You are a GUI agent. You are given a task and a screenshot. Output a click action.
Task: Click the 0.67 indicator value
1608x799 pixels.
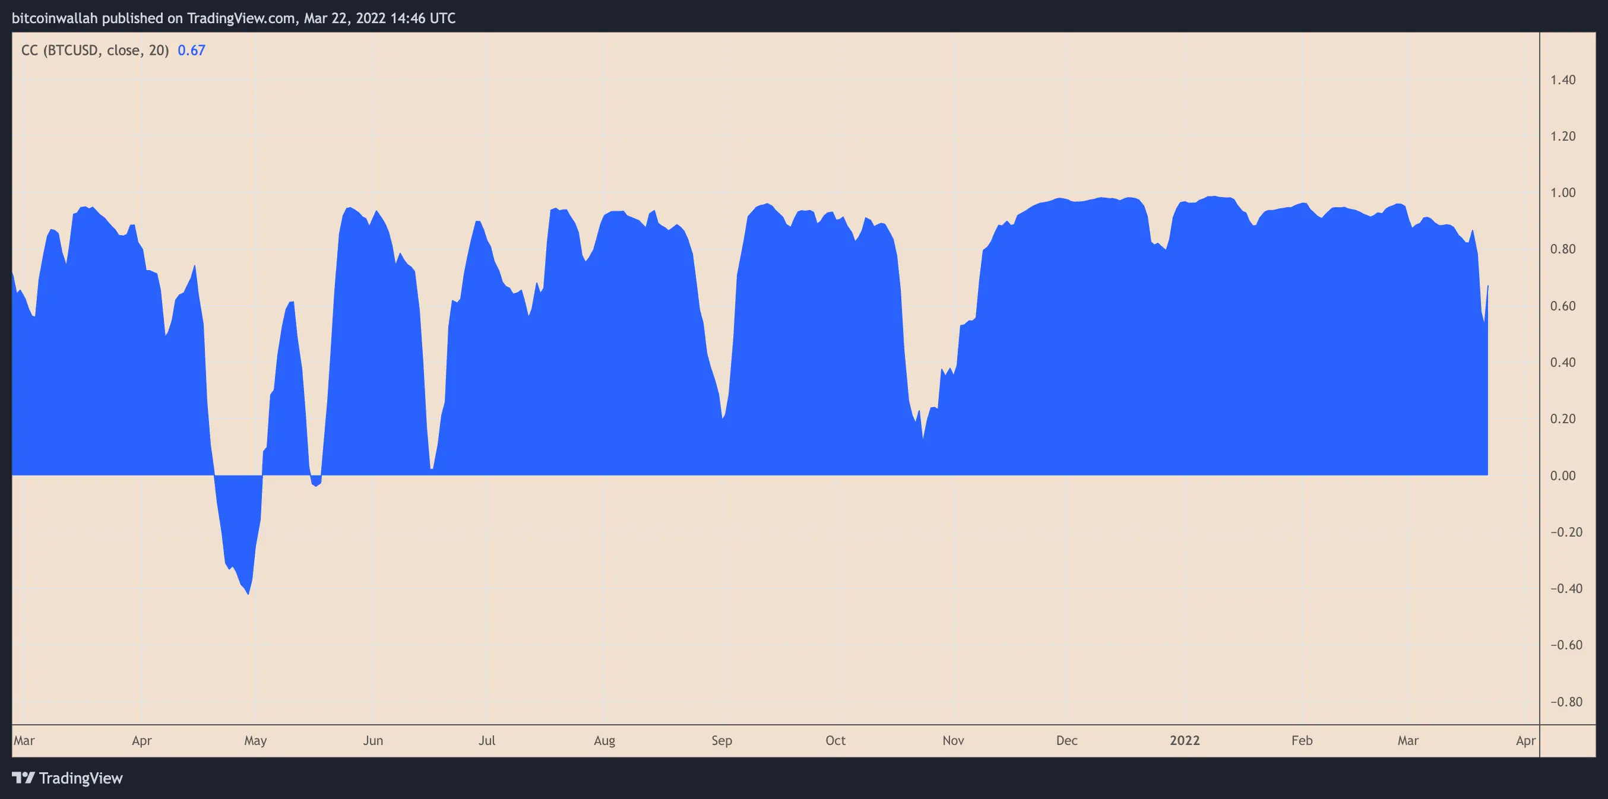pyautogui.click(x=191, y=50)
